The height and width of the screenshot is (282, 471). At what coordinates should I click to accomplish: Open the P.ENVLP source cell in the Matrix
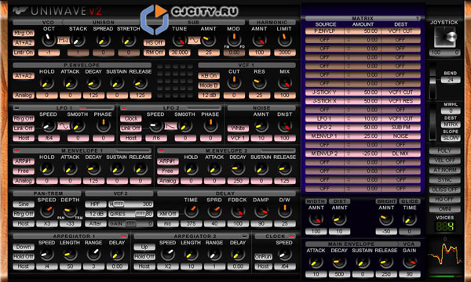tap(324, 31)
